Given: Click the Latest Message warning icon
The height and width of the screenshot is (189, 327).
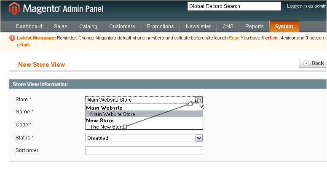Looking at the screenshot, I should 12,38.
